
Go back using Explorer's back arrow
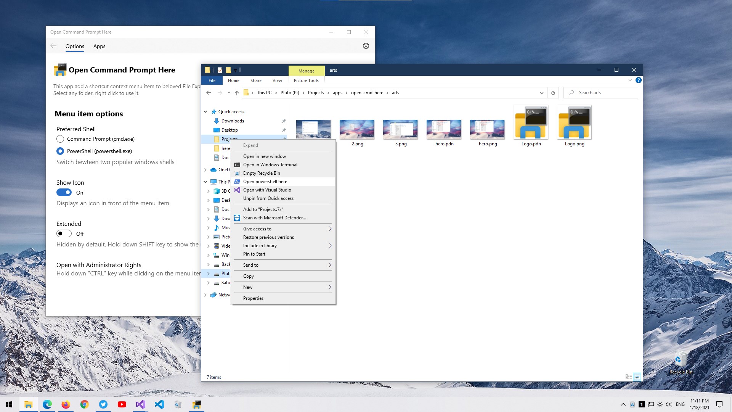click(x=209, y=93)
